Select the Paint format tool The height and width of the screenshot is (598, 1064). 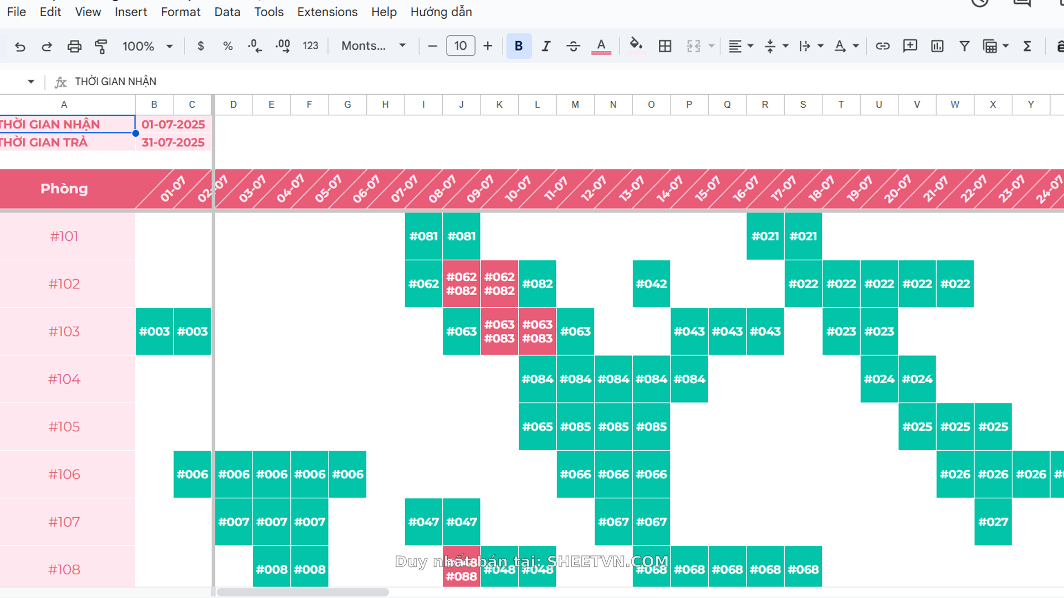tap(101, 47)
